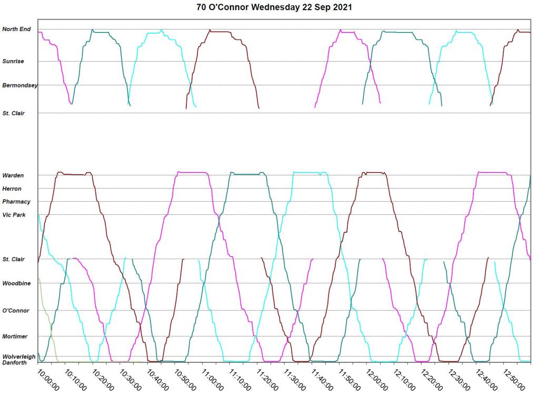This screenshot has width=539, height=395.
Task: Select the 12:00:00 time tick label
Action: (376, 380)
